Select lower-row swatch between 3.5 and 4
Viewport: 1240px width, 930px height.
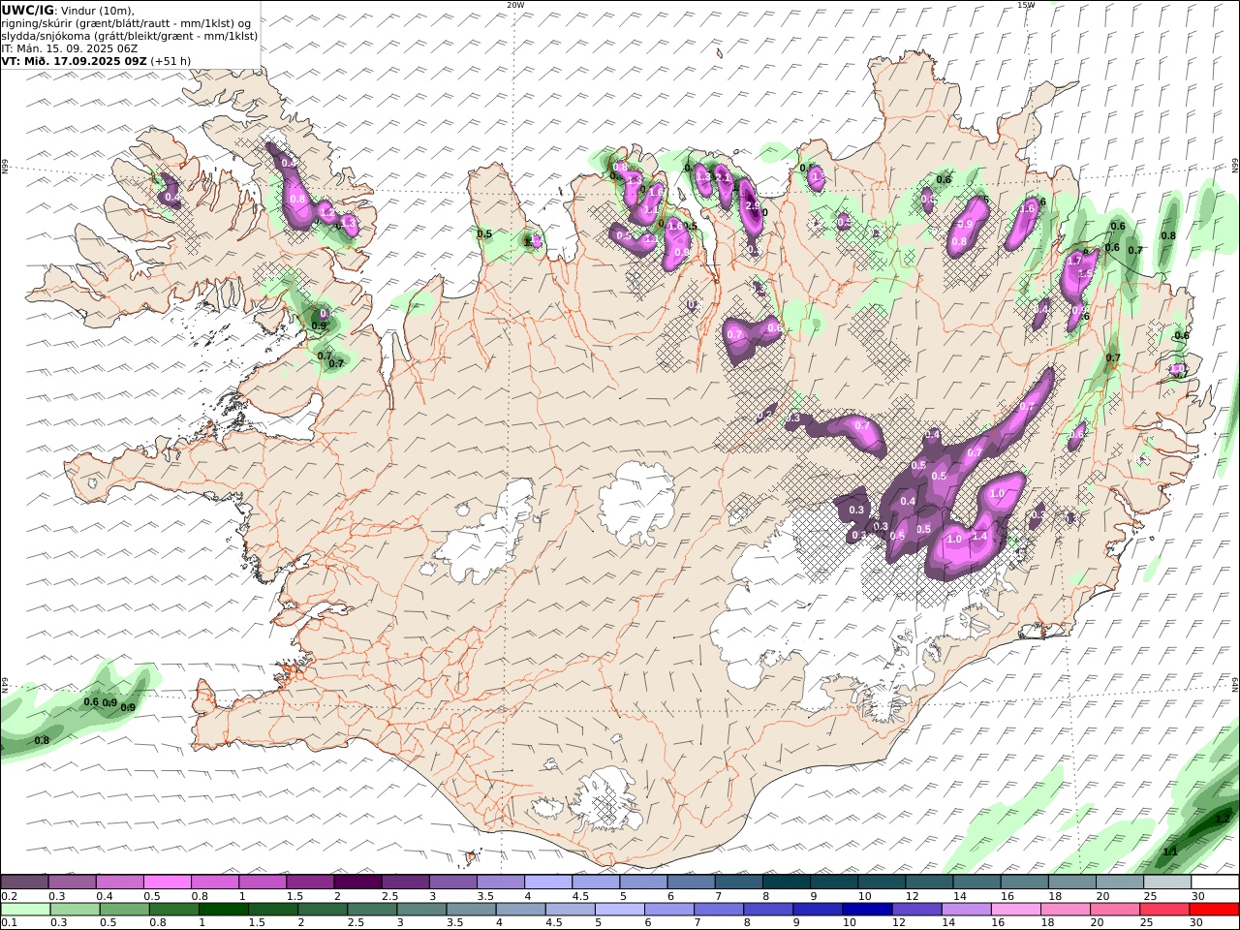click(471, 910)
